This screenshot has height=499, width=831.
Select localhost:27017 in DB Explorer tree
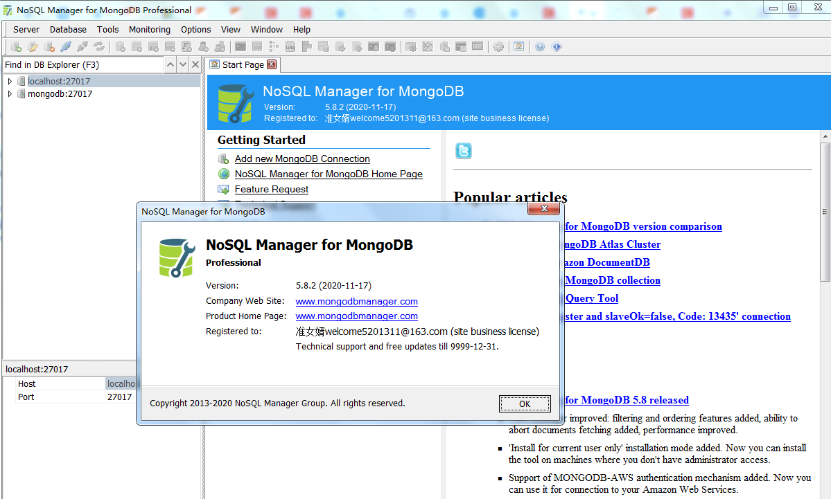[59, 81]
